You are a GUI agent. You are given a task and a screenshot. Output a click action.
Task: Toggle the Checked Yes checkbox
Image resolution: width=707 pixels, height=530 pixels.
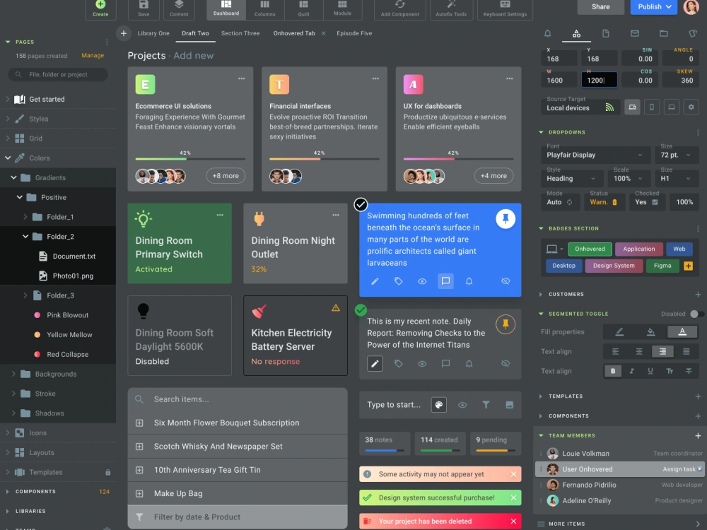pos(655,202)
